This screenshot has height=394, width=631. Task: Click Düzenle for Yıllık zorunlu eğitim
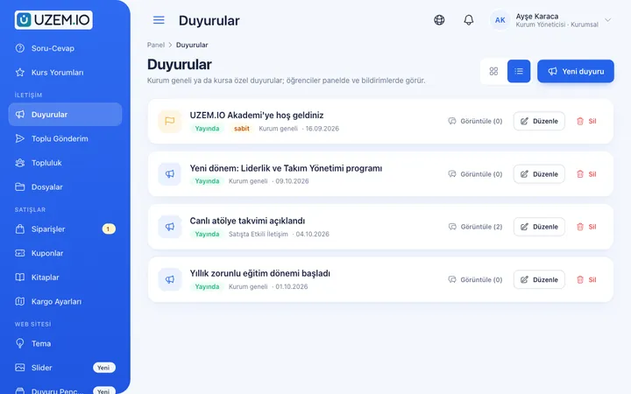tap(539, 279)
